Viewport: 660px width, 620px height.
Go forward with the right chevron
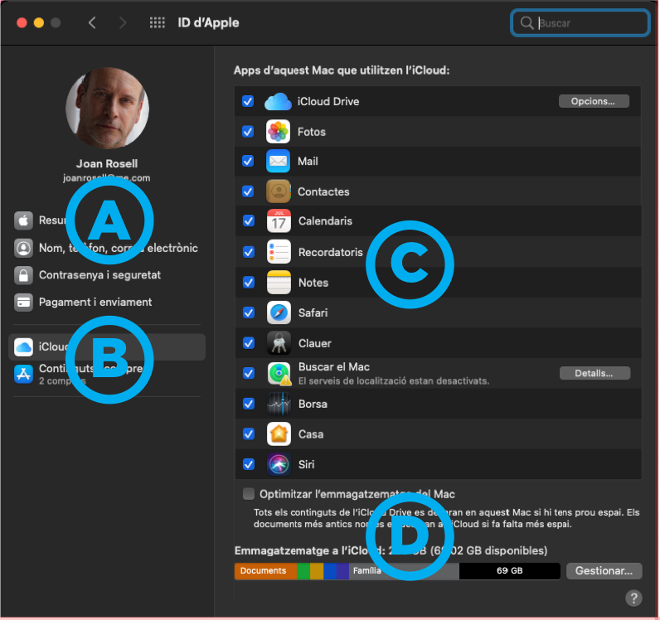[123, 22]
